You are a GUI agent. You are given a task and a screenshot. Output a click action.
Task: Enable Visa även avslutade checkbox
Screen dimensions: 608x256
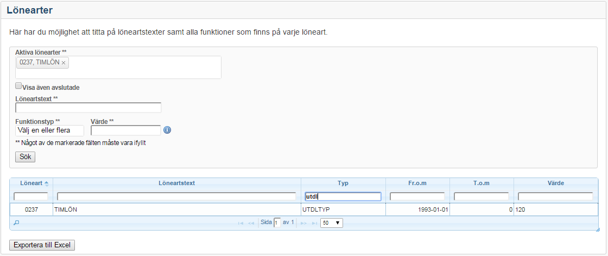click(18, 86)
